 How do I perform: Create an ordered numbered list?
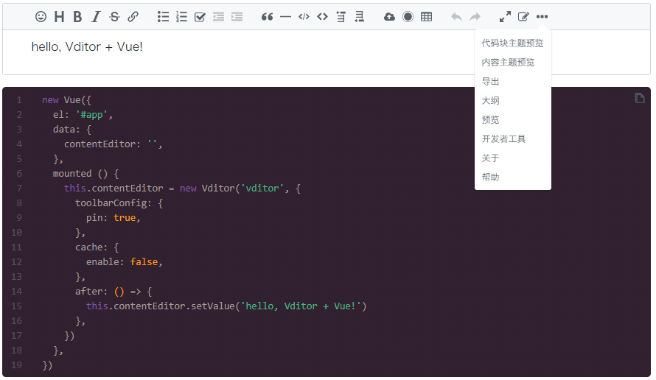coord(181,17)
